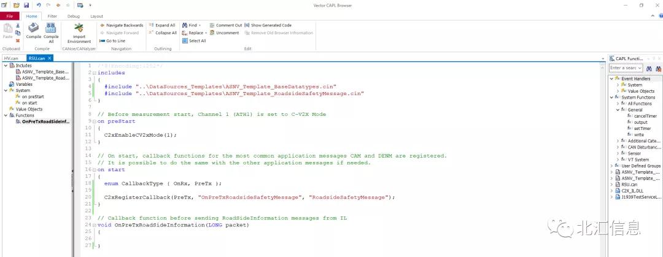Select OnPreTxRoadSideInf... function in tree

(x=42, y=121)
